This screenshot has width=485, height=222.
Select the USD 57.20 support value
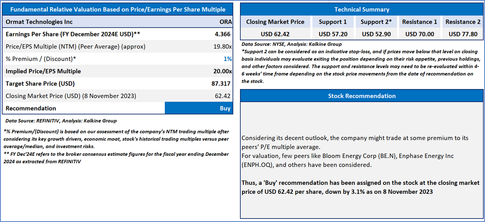point(333,34)
